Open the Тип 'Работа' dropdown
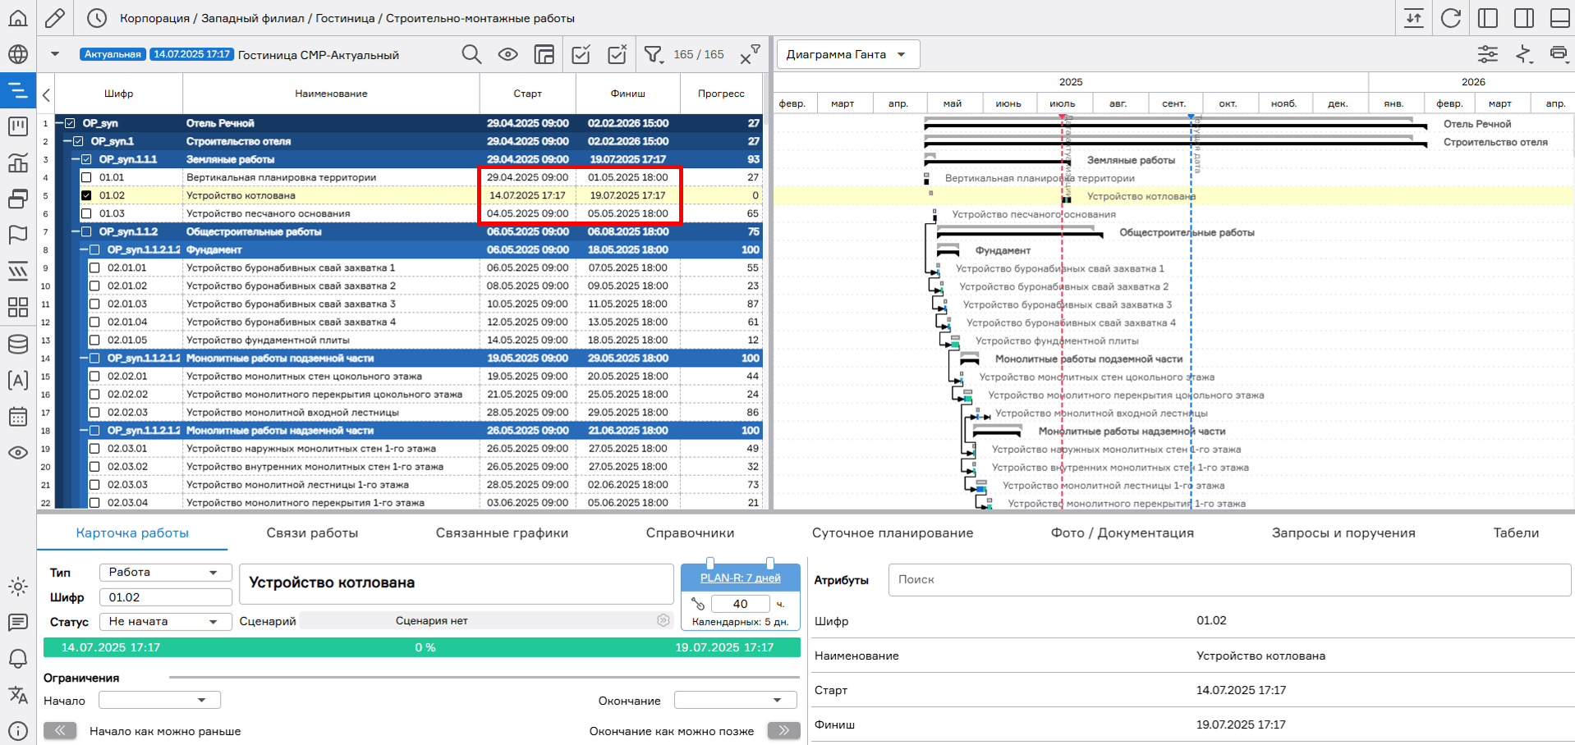 pyautogui.click(x=164, y=572)
